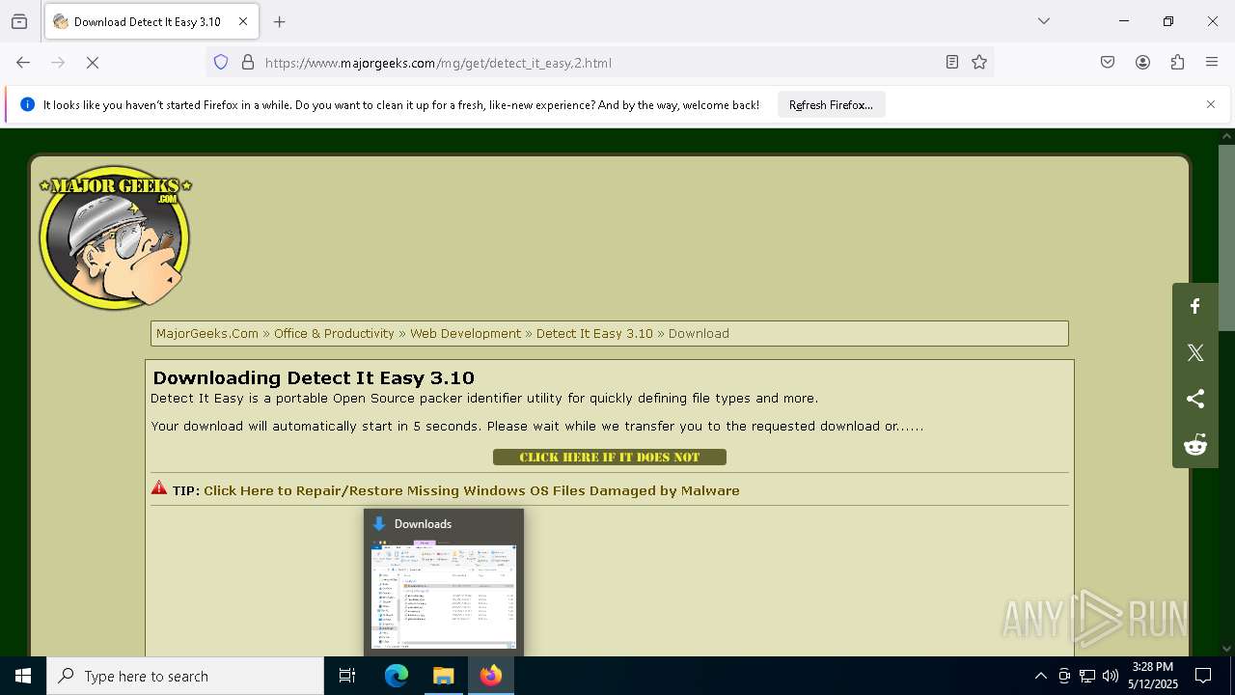Click the 'Downloading Detect It Easy 3.10' heading
Image resolution: width=1235 pixels, height=695 pixels.
tap(314, 377)
